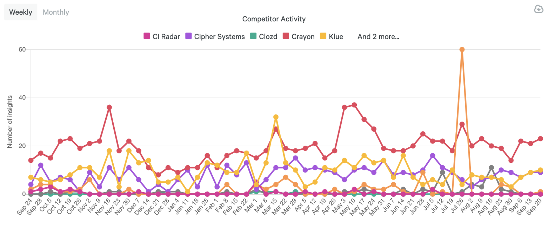Switch to the Monthly tab

pos(56,12)
